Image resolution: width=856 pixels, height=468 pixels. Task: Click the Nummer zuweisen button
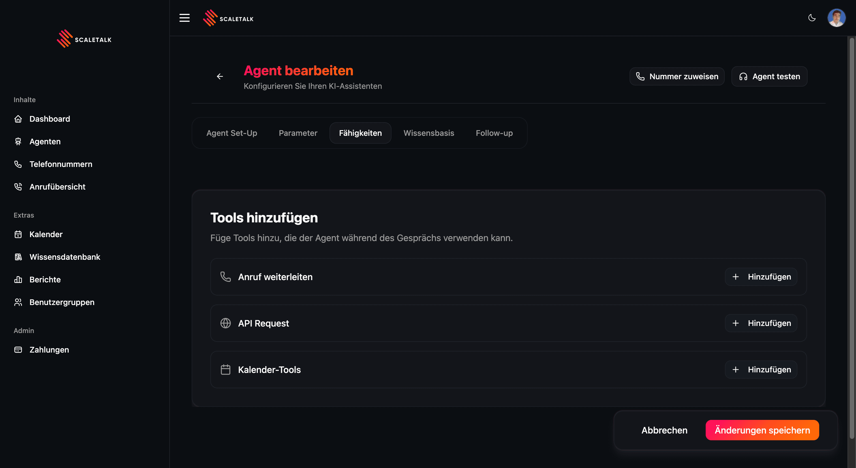[677, 76]
